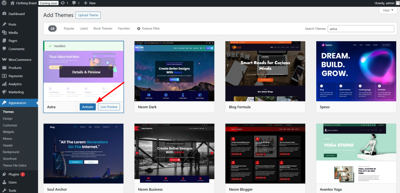Click the Feature Filter gear icon

pyautogui.click(x=139, y=29)
